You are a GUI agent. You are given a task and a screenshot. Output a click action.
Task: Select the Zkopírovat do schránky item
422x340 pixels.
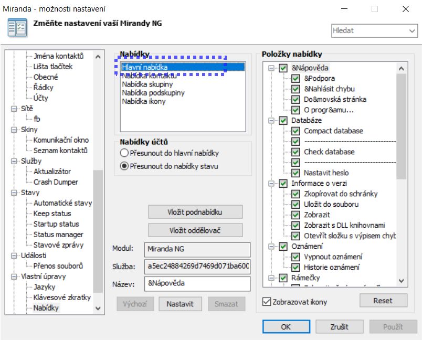[x=341, y=194]
